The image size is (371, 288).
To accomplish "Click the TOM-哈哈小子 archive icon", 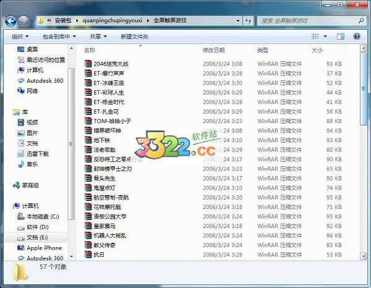I will [88, 121].
